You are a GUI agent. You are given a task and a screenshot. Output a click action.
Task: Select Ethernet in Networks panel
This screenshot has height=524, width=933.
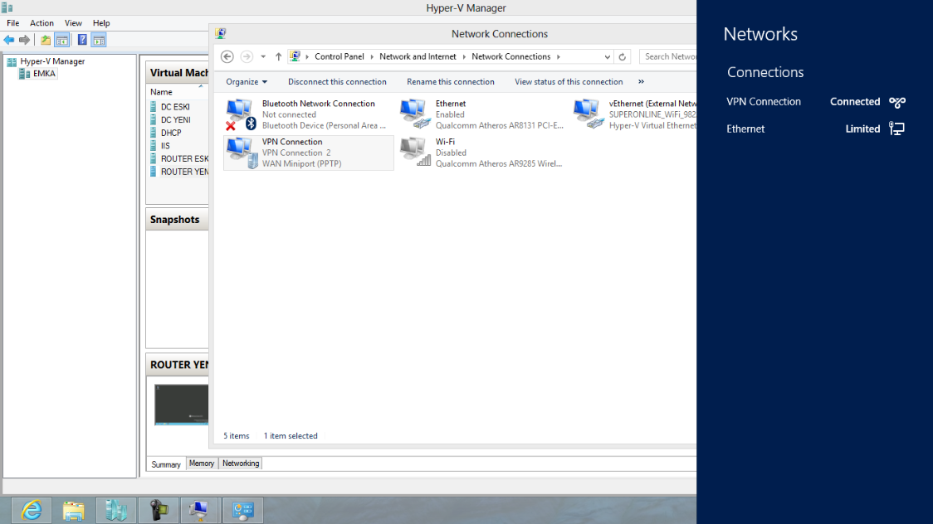[x=815, y=129]
